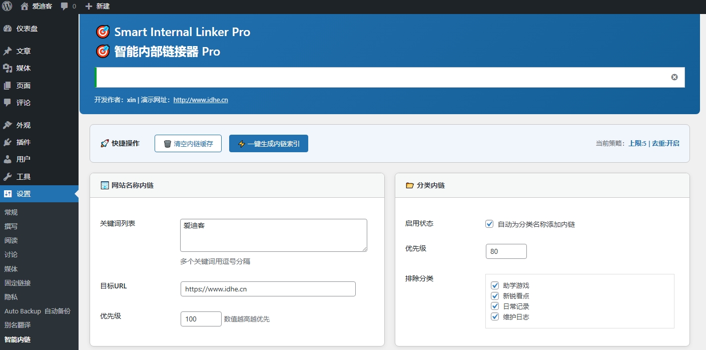
Task: Open the comments bubble icon in admin bar
Action: 65,7
